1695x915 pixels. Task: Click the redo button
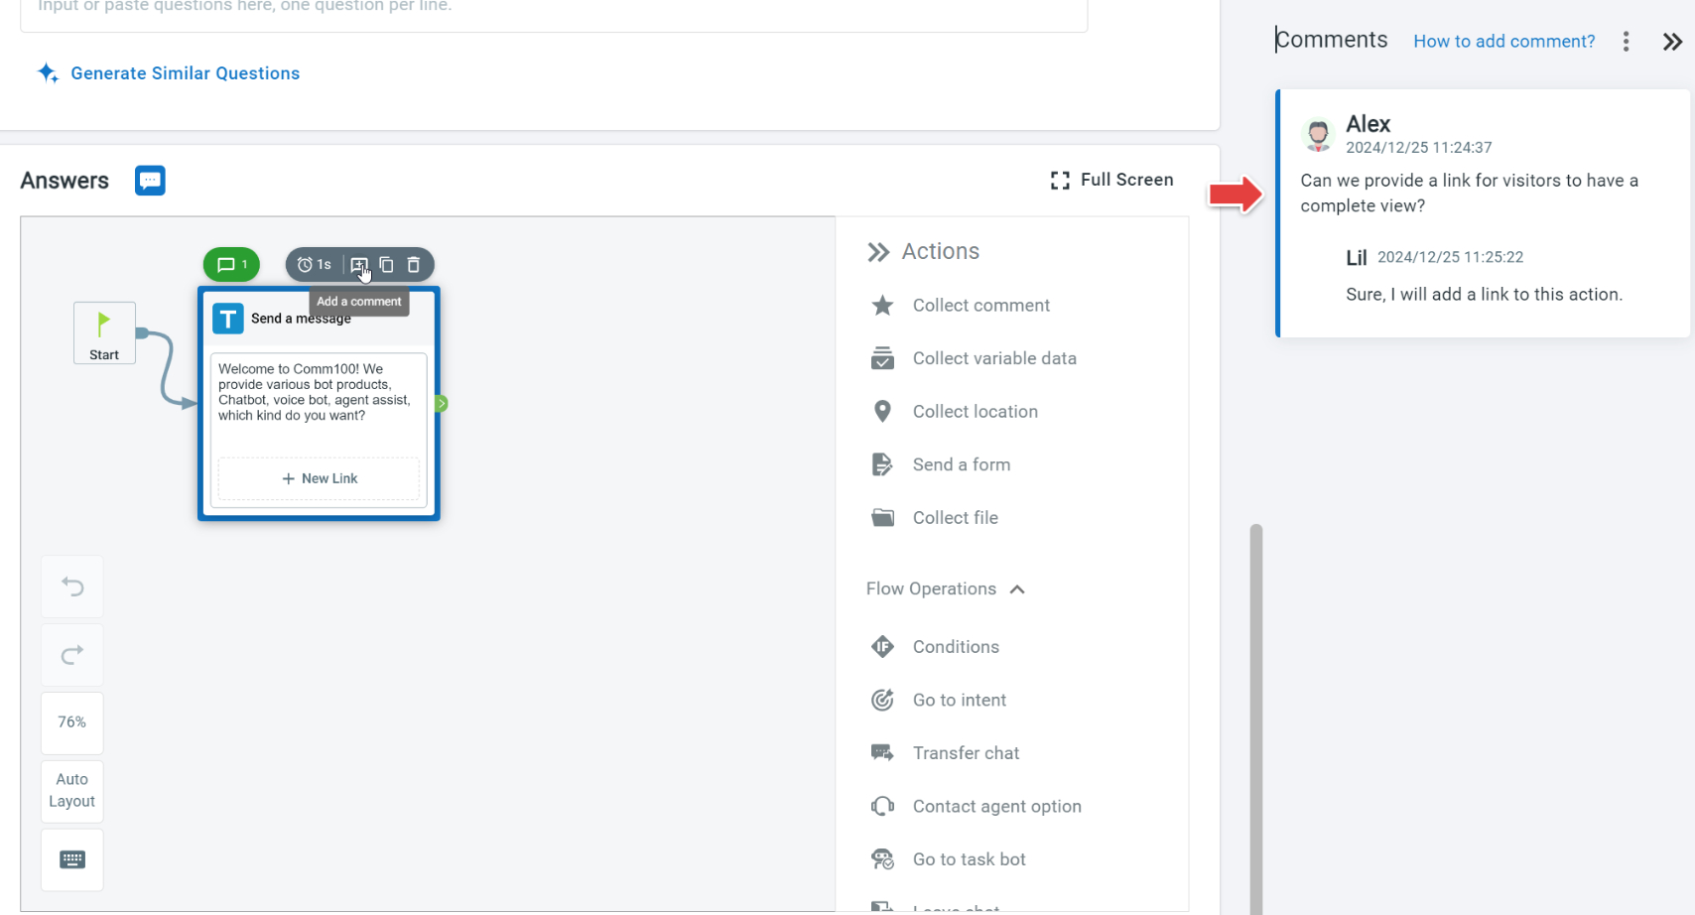tap(72, 655)
